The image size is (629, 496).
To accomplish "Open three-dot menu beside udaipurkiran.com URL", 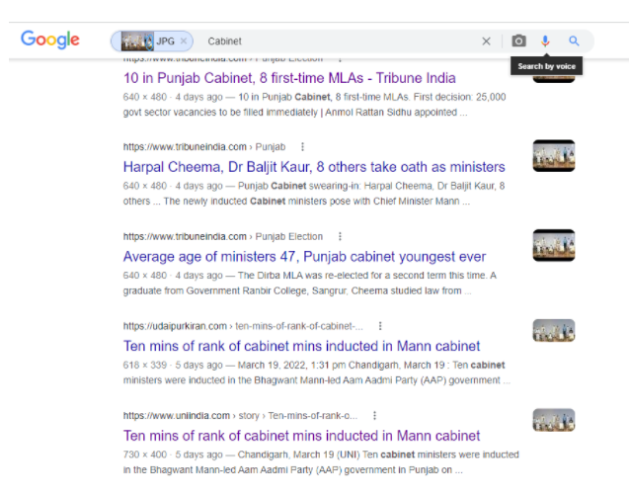I will [380, 326].
